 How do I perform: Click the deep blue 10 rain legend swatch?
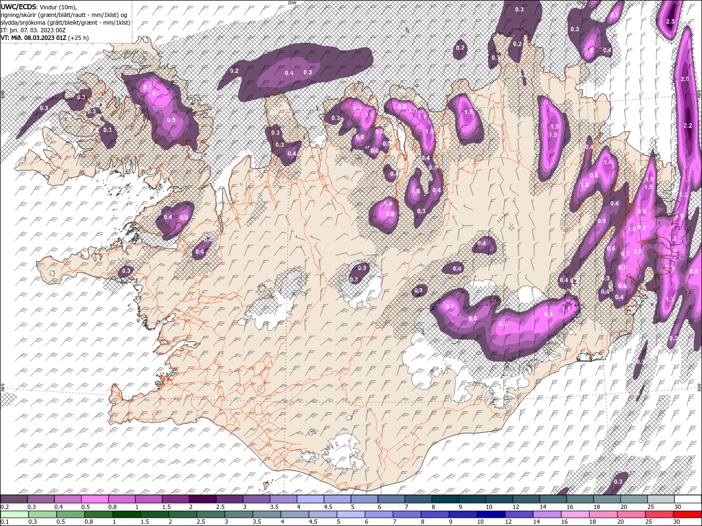tap(490, 514)
